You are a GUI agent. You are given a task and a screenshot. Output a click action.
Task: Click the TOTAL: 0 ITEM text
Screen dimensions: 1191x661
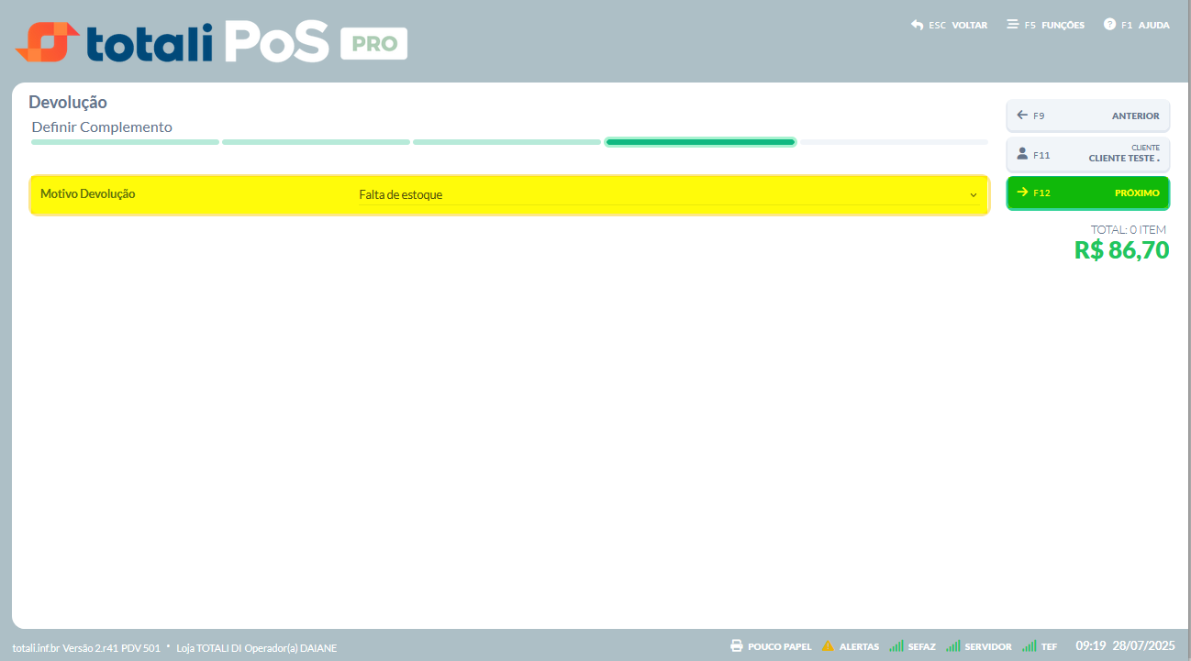pyautogui.click(x=1128, y=229)
